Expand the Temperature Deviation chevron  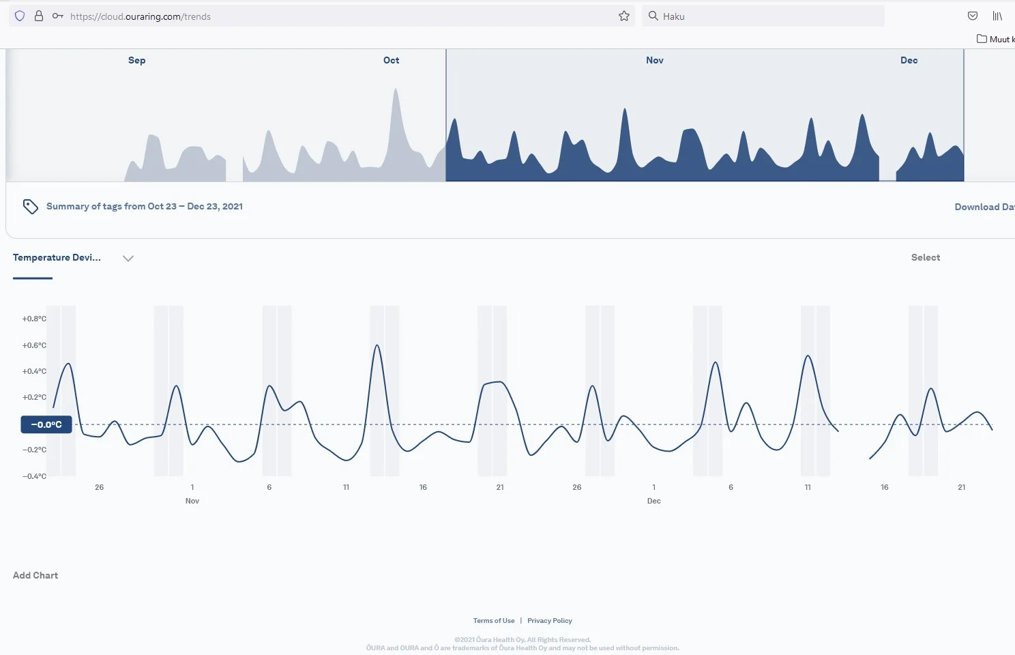128,258
